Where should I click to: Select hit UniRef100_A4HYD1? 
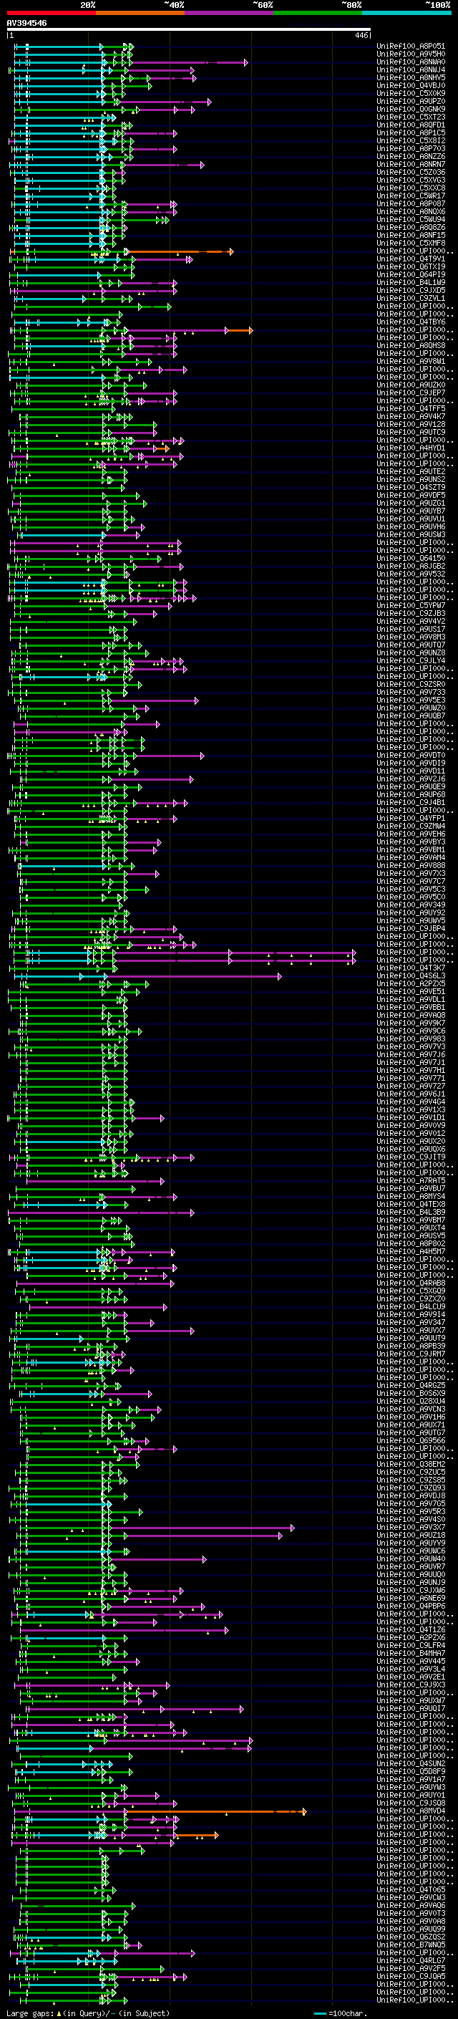point(411,448)
